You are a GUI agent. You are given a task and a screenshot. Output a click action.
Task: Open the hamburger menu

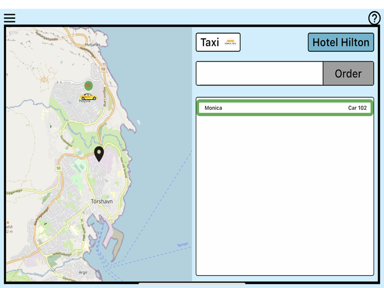9,18
